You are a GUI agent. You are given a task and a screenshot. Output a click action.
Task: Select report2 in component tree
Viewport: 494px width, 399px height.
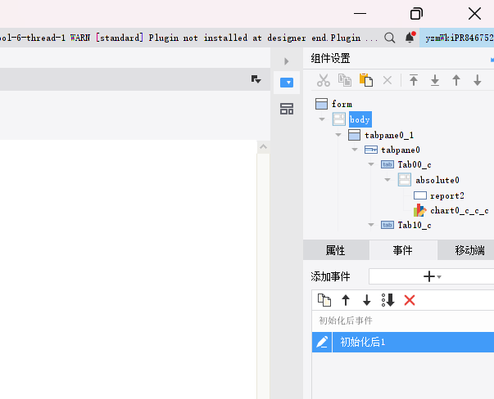[447, 195]
